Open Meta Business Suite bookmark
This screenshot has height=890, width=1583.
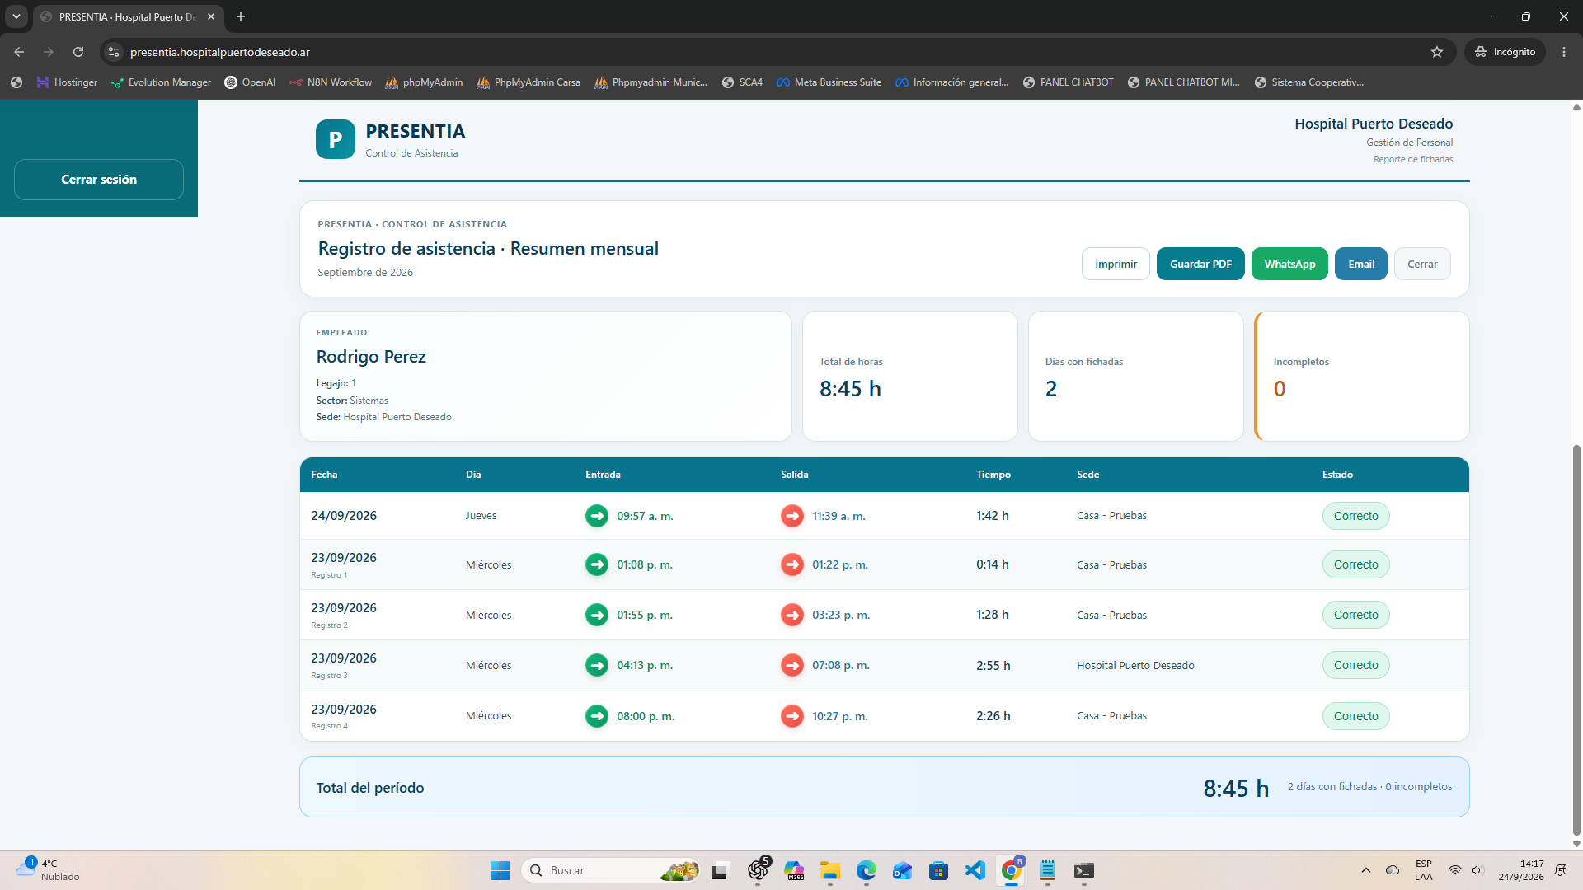coord(829,82)
